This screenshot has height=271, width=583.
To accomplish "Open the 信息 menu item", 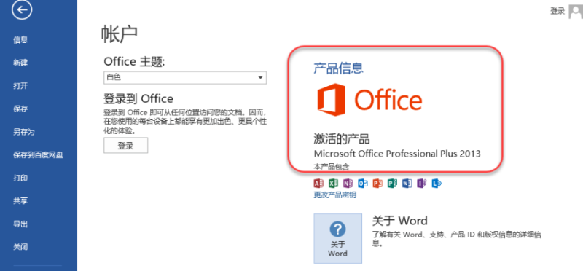I will pos(20,40).
